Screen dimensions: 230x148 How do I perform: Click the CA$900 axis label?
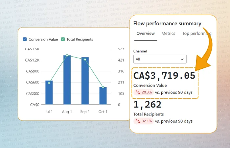pos(33,71)
